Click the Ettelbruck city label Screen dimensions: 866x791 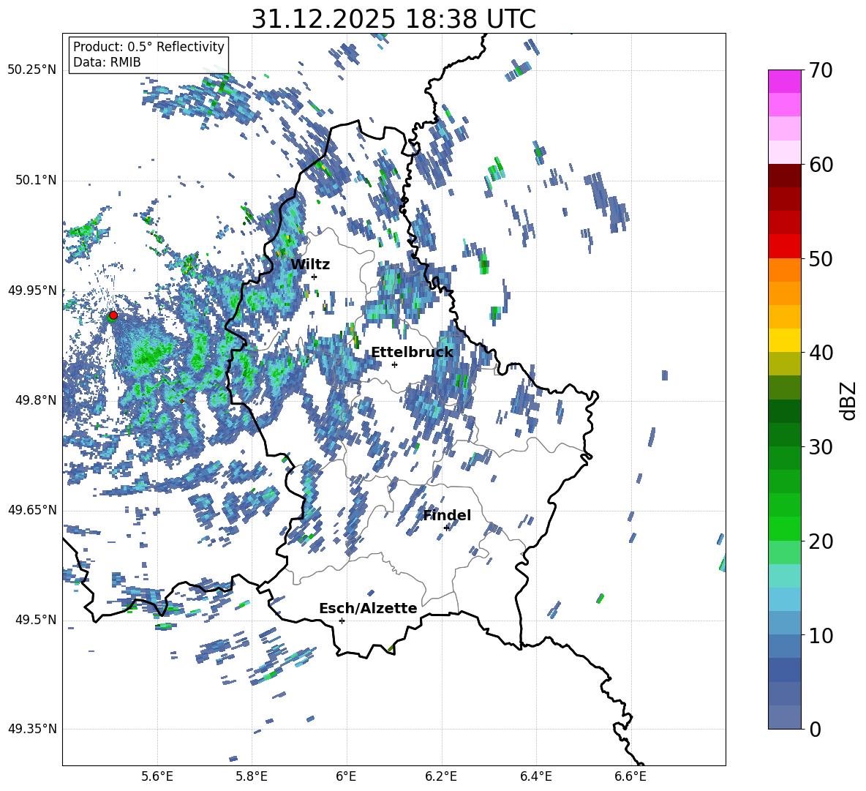pos(412,353)
